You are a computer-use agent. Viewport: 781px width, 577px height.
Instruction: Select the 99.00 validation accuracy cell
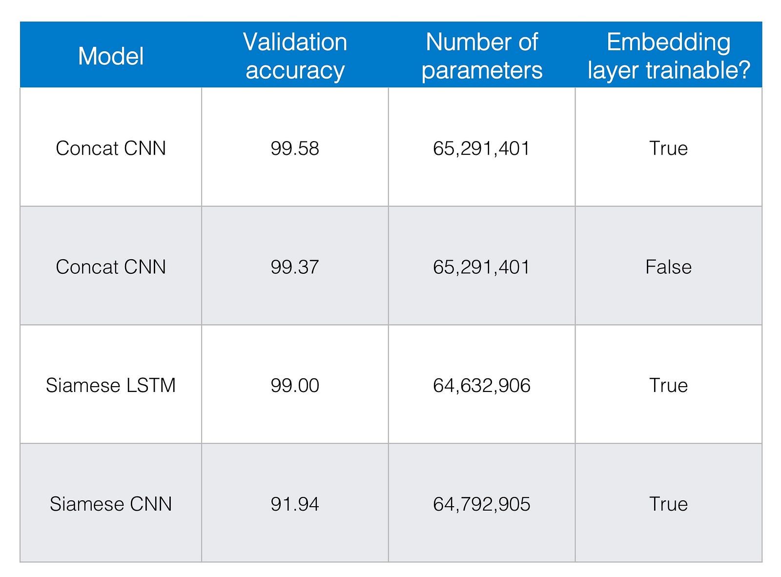(x=295, y=385)
